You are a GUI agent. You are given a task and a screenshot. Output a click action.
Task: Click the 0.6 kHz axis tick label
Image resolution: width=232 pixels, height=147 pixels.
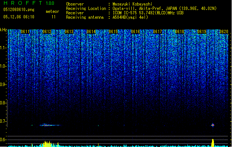[x=3, y=140]
